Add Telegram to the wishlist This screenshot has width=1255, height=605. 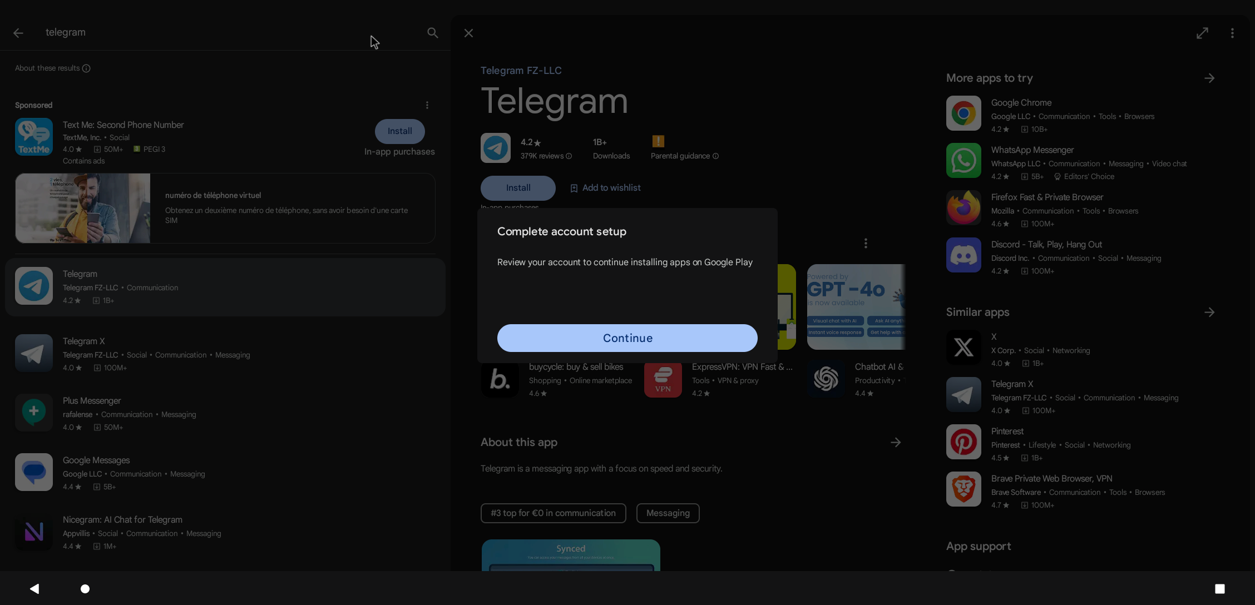[x=605, y=188]
